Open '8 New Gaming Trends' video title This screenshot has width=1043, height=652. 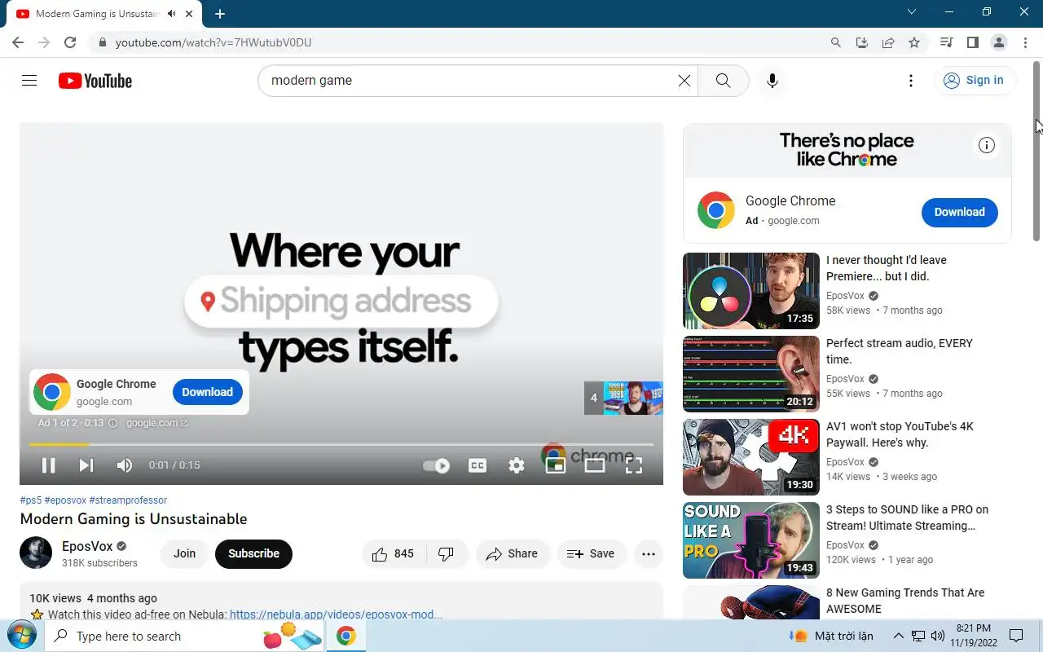coord(905,601)
